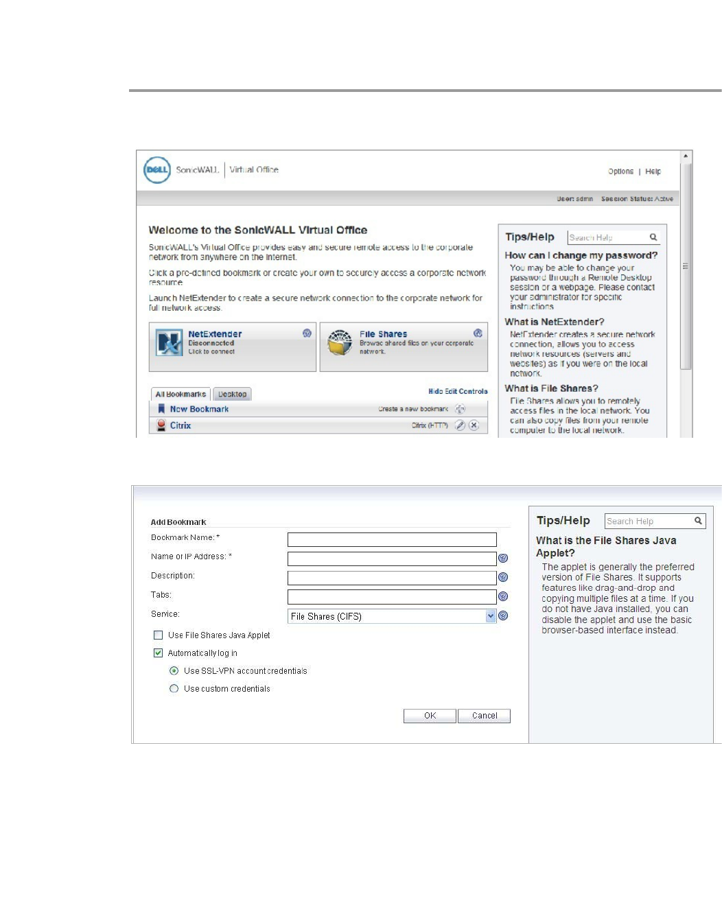Viewport: 722px width, 914px height.
Task: Focus the Tabs input field
Action: 392,597
